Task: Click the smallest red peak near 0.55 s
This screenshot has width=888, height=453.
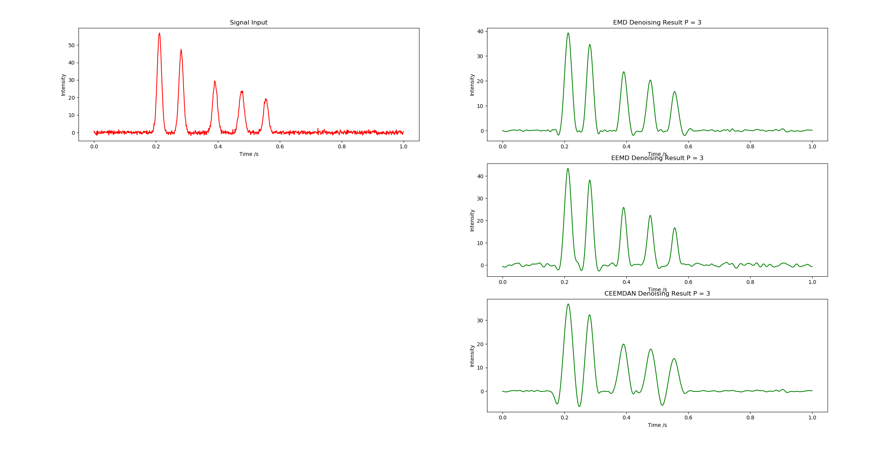Action: pos(266,100)
